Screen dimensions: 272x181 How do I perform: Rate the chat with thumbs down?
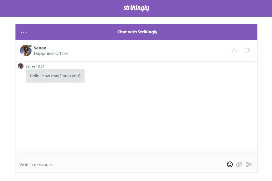pyautogui.click(x=247, y=51)
